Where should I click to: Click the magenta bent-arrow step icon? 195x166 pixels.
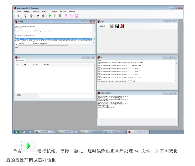pyautogui.click(x=71, y=16)
